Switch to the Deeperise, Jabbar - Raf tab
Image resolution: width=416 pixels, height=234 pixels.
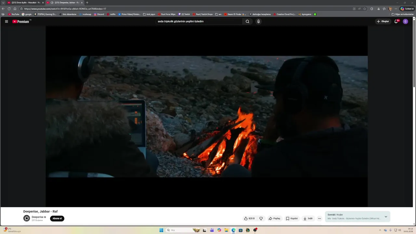pyautogui.click(x=64, y=3)
